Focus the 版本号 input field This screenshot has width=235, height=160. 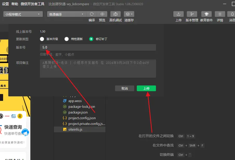(98, 48)
